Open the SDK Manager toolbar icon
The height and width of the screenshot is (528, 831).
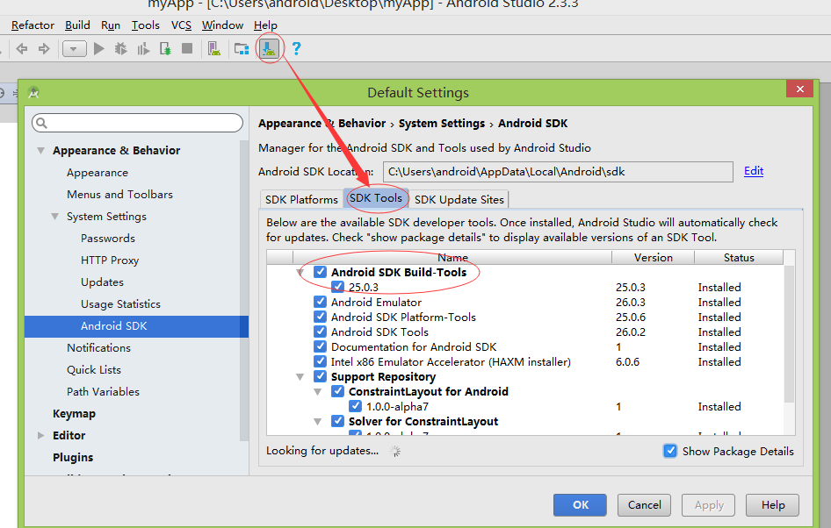269,48
